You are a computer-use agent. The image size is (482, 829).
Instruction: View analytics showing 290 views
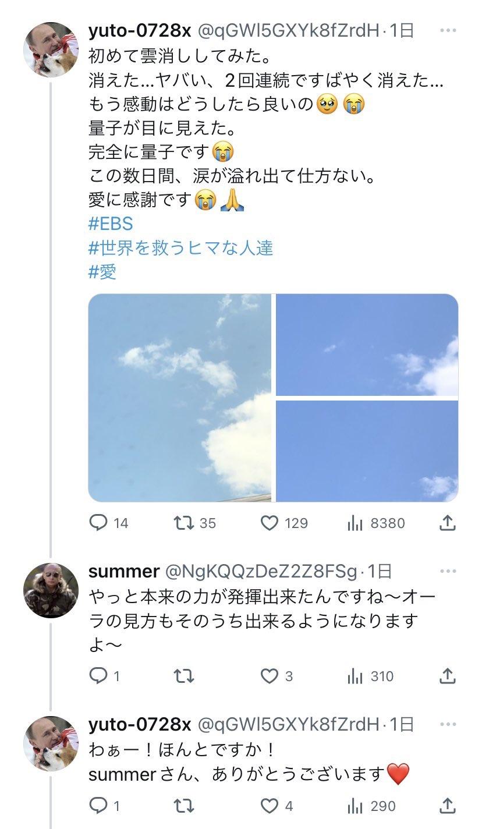click(x=355, y=806)
